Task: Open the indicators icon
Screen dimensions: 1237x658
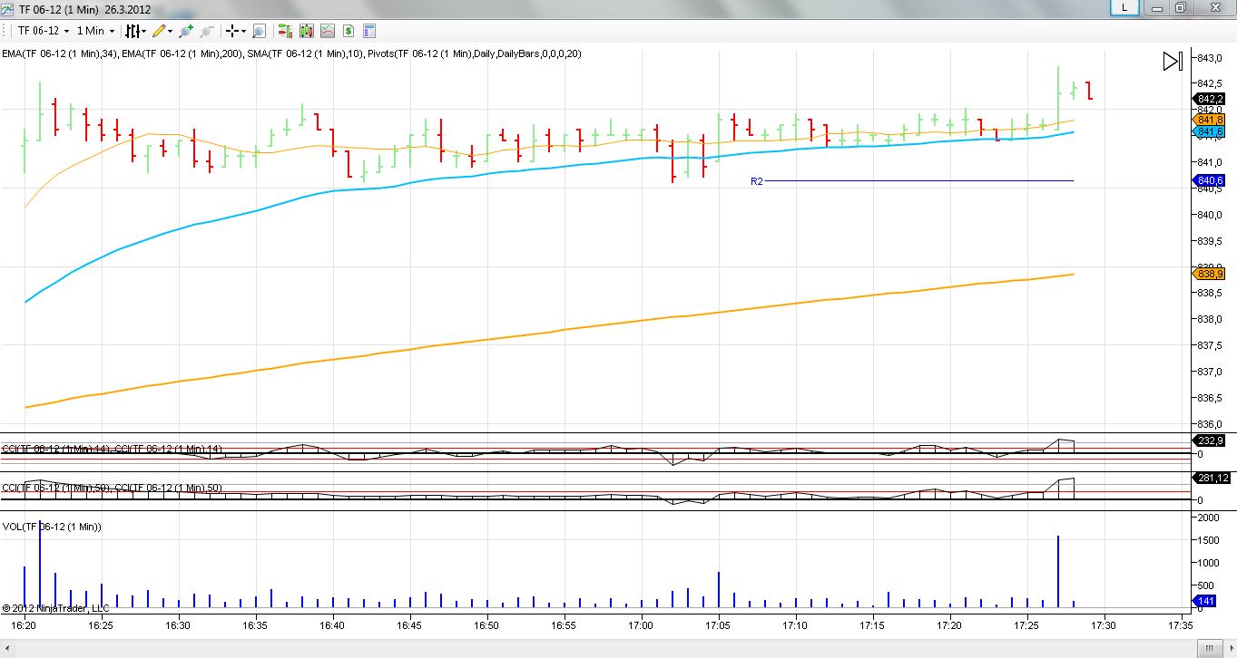Action: (327, 31)
